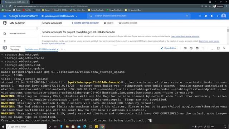Click MANAGE ACCESS button
Viewport: 229px width, 129px height.
[128, 23]
